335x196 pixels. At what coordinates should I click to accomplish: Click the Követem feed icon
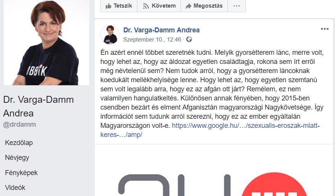pos(146,6)
